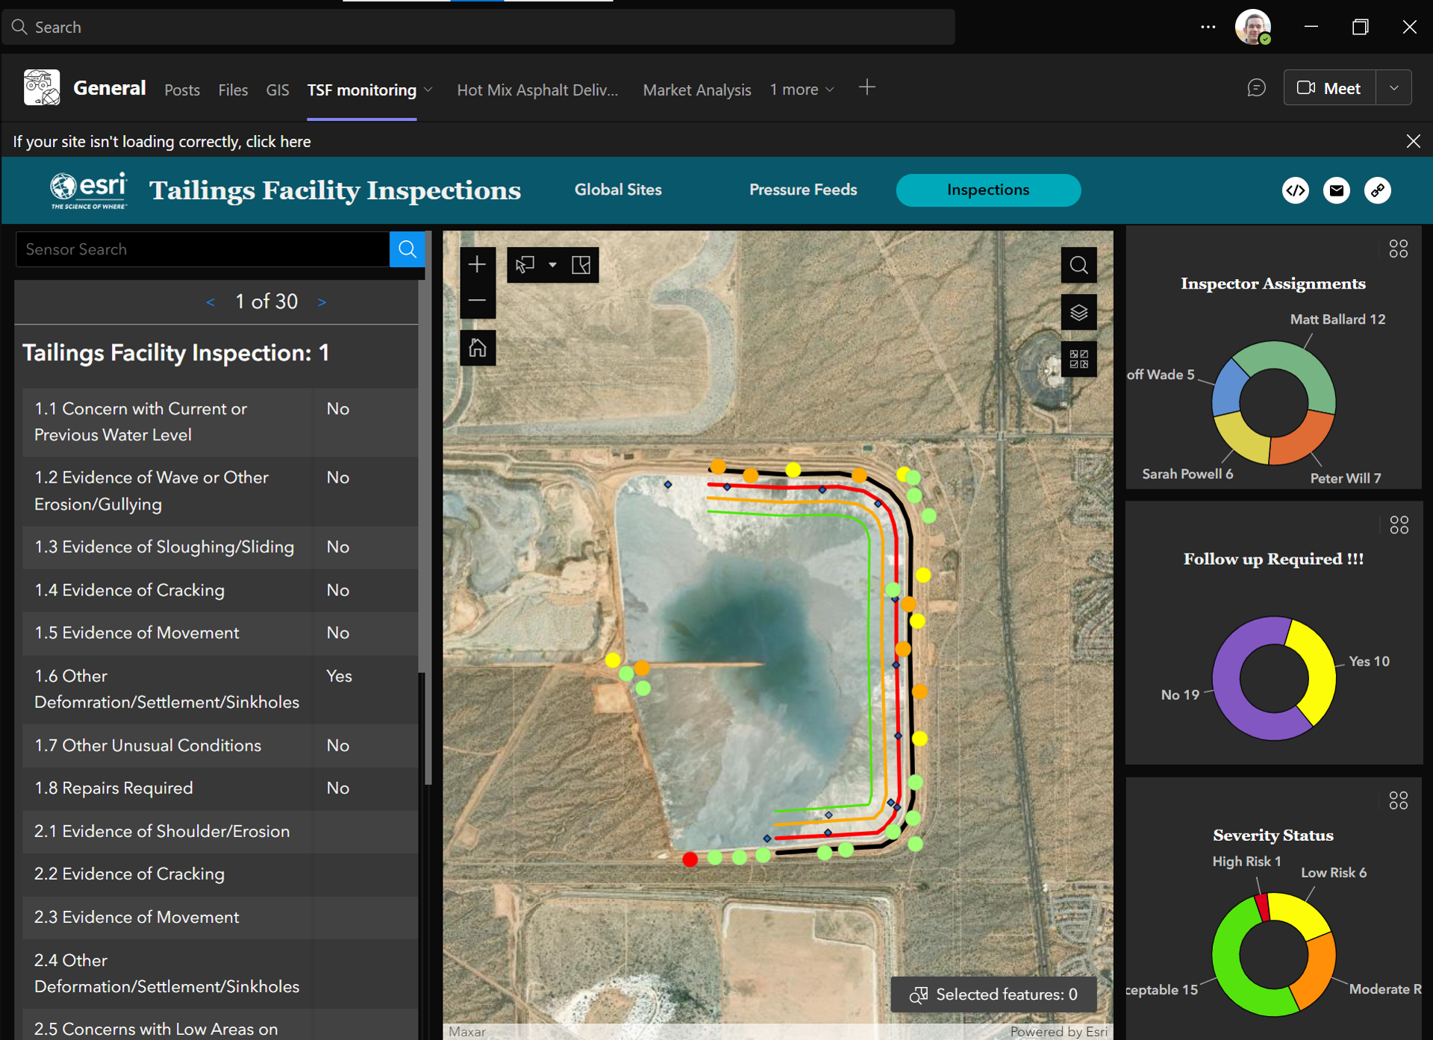Open the Meet options dropdown arrow
The height and width of the screenshot is (1040, 1433).
tap(1393, 88)
